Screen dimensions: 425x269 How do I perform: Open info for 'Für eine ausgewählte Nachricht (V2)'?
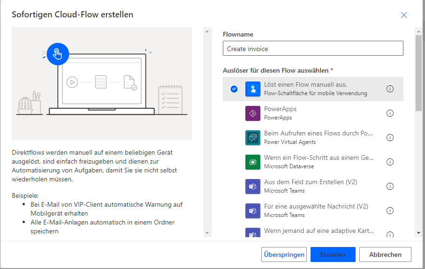pyautogui.click(x=390, y=211)
